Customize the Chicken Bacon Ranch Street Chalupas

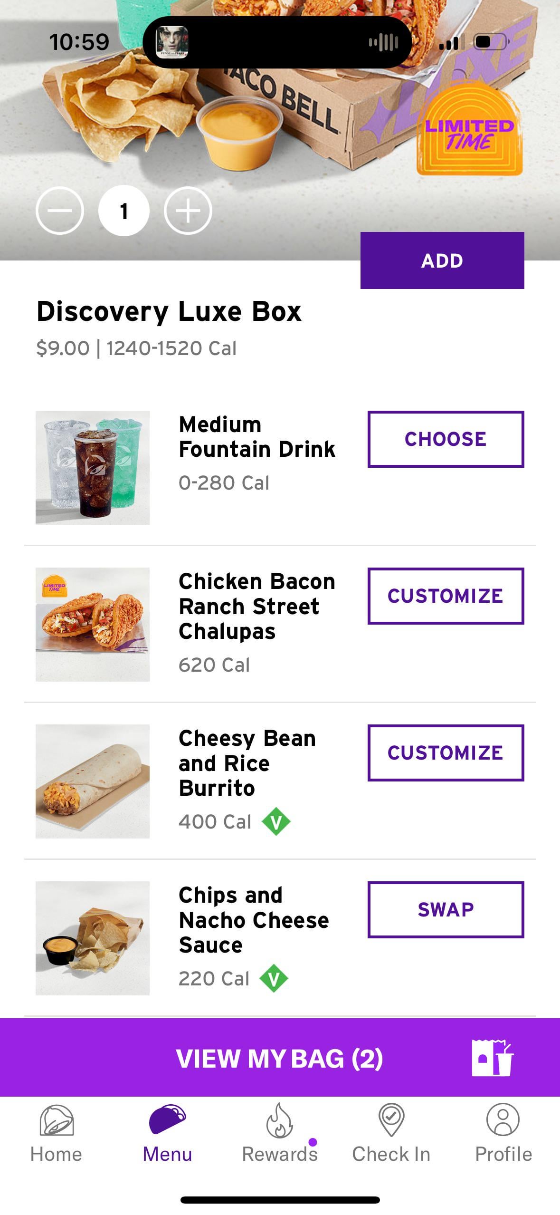pyautogui.click(x=445, y=596)
